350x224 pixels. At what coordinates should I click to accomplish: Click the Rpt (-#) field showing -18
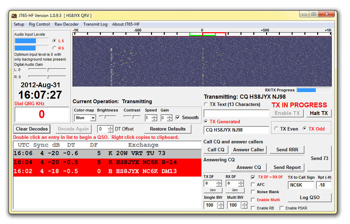[324, 185]
